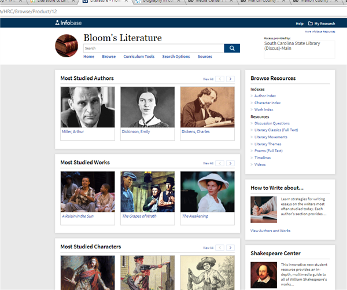This screenshot has width=347, height=290.
Task: Open the Sources menu
Action: pos(205,57)
